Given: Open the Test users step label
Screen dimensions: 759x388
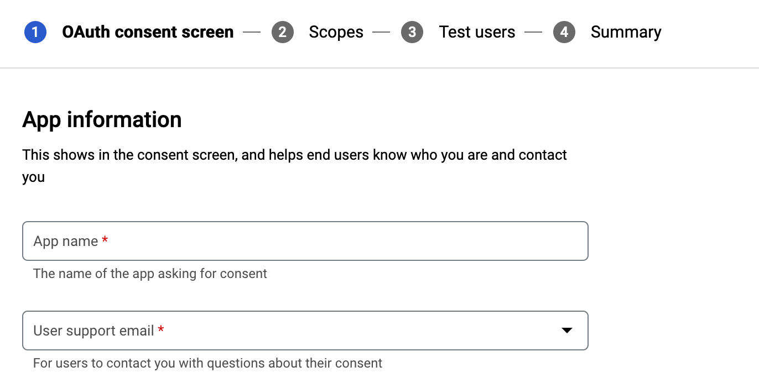Looking at the screenshot, I should pyautogui.click(x=477, y=32).
